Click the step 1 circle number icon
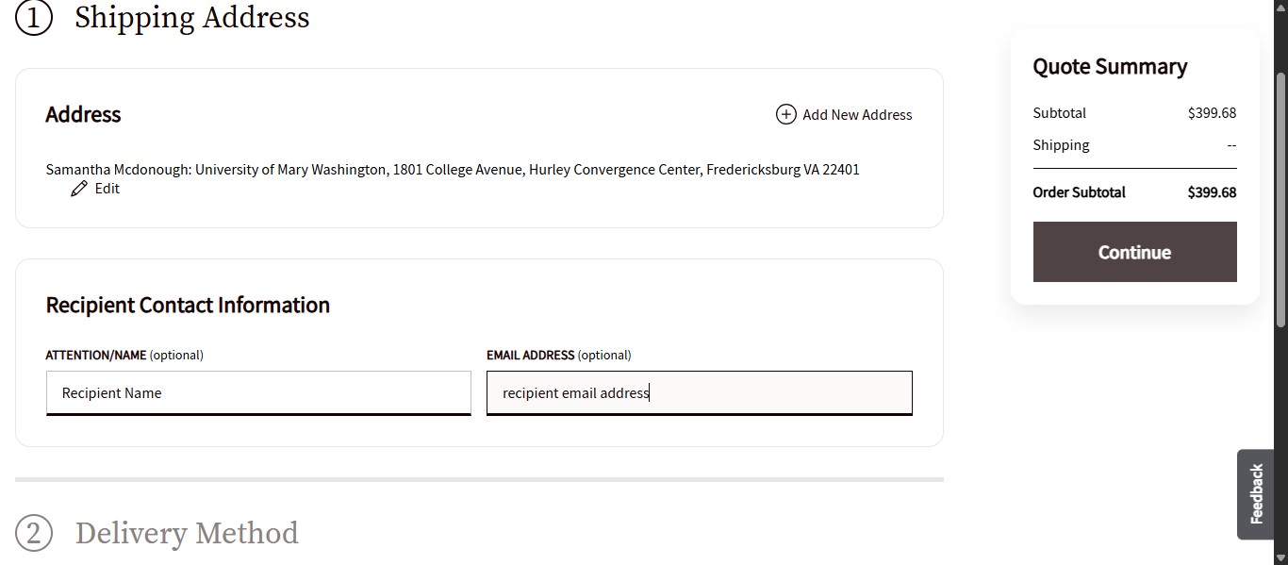This screenshot has height=565, width=1288. tap(34, 18)
